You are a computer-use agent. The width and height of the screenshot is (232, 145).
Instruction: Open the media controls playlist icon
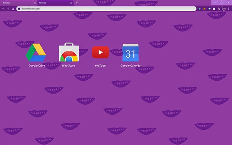click(x=219, y=9)
